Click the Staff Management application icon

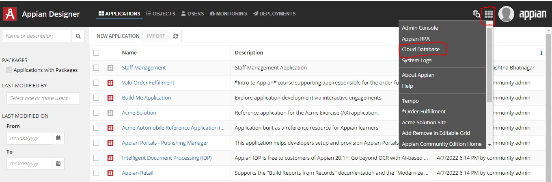[x=110, y=68]
